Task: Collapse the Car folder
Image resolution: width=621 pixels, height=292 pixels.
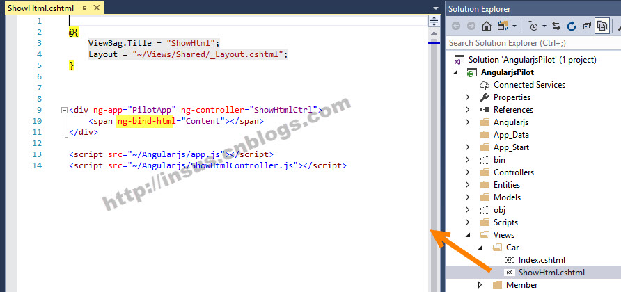Action: (480, 248)
